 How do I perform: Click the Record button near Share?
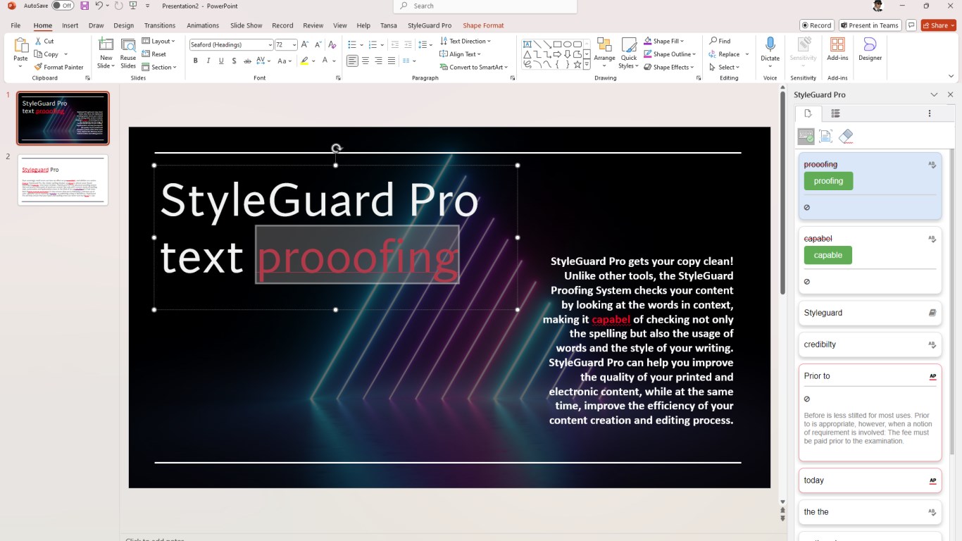pos(817,25)
